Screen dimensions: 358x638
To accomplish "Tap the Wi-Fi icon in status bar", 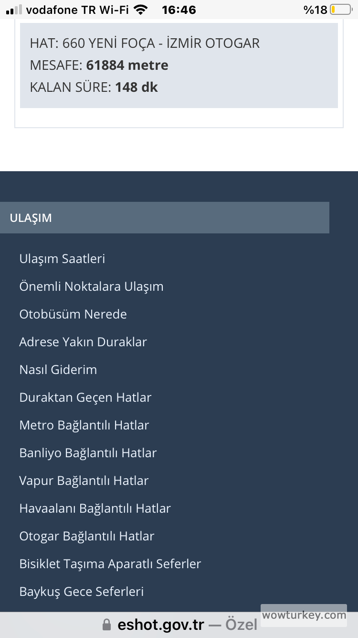I will [140, 10].
